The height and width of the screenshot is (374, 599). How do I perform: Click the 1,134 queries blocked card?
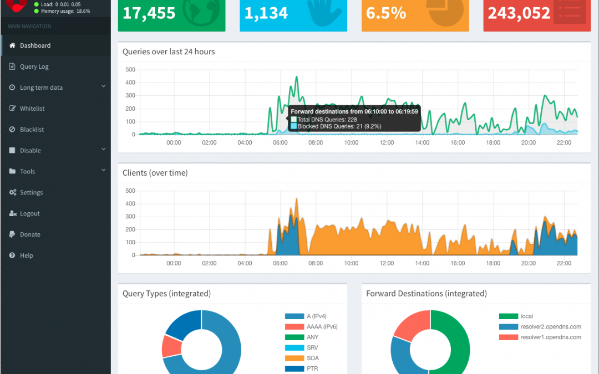point(293,14)
